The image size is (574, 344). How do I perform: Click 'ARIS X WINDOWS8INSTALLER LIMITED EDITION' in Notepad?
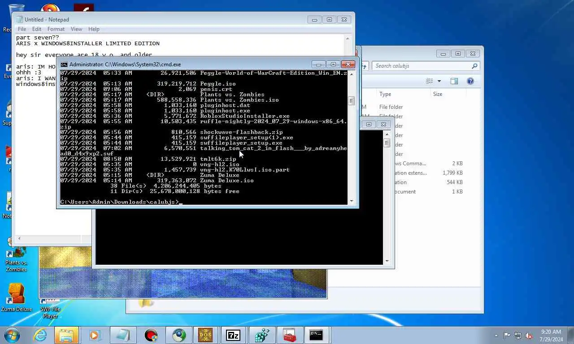point(88,43)
